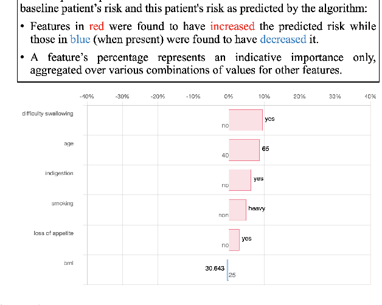Click the 0% axis tick label
Image resolution: width=382 pixels, height=305 pixels.
pos(229,97)
